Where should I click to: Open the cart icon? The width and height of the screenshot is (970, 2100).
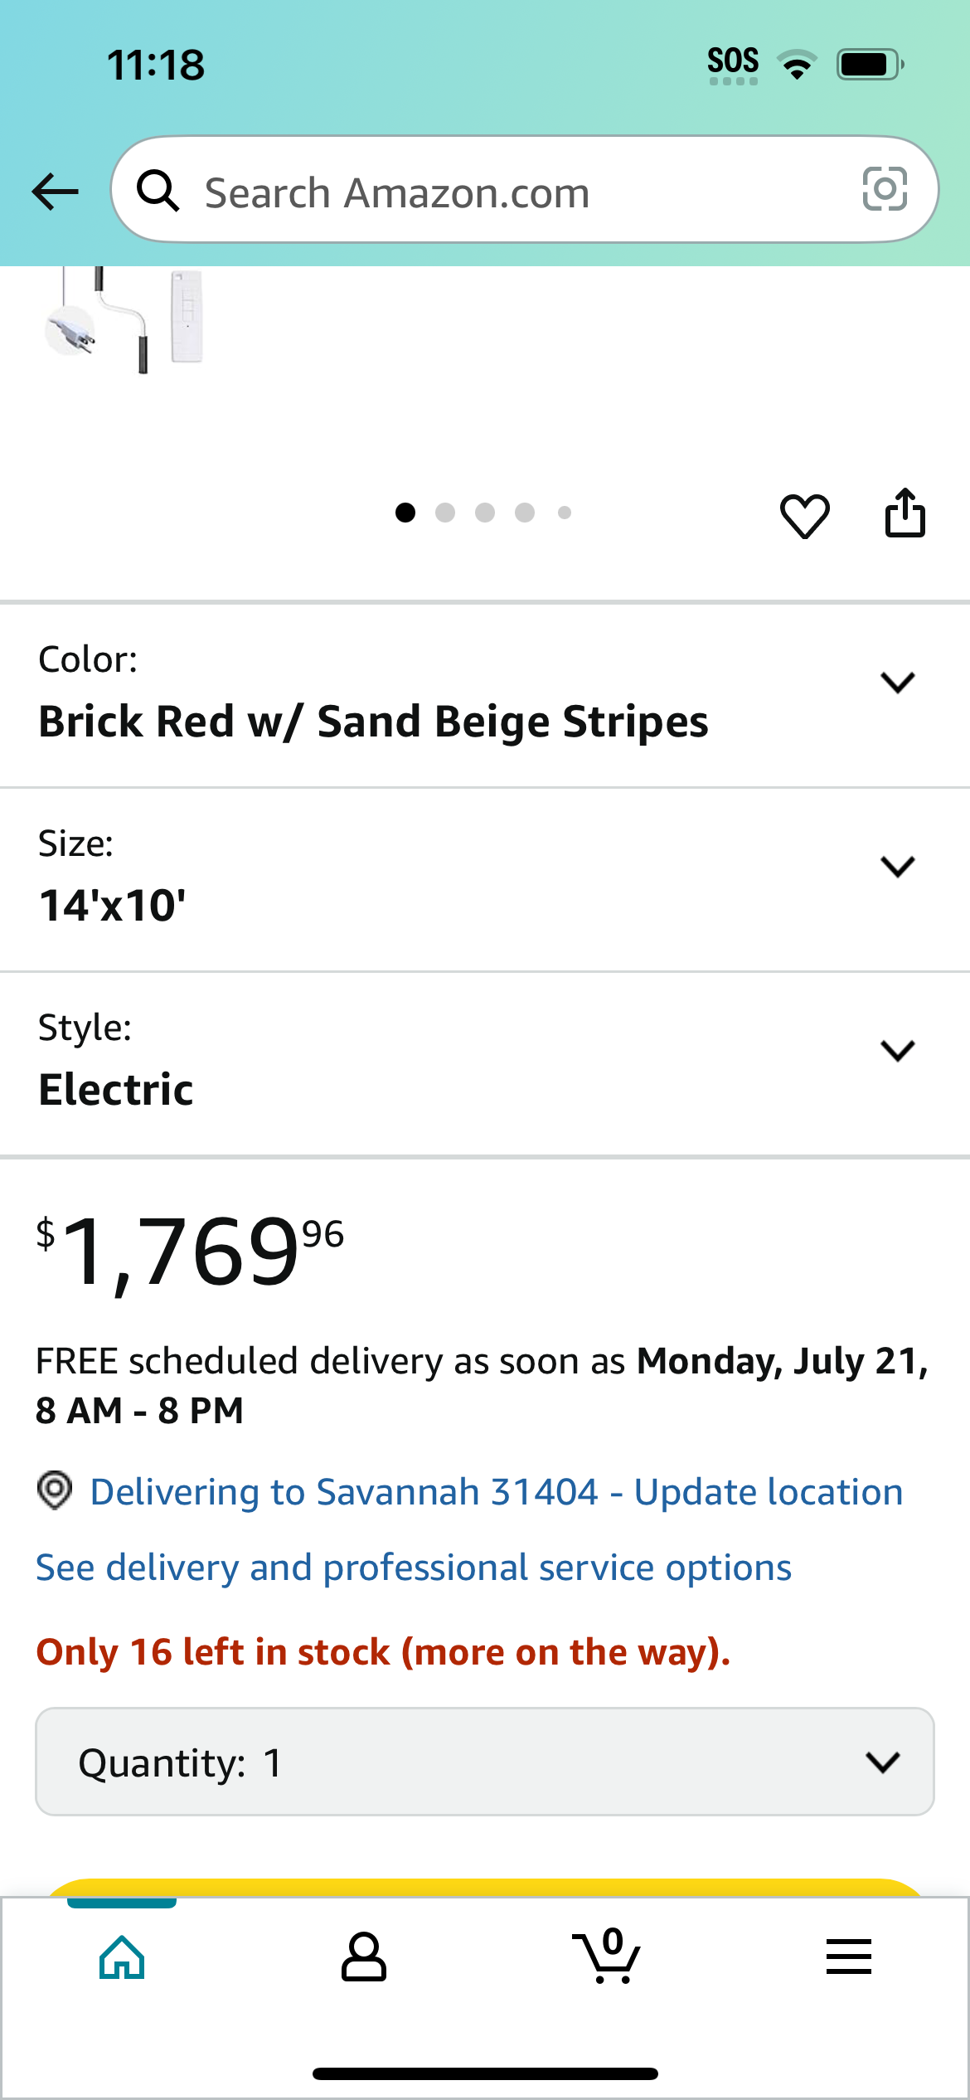click(606, 1956)
